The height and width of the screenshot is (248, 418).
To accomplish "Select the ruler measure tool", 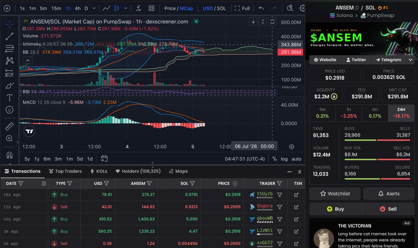I will (9, 126).
